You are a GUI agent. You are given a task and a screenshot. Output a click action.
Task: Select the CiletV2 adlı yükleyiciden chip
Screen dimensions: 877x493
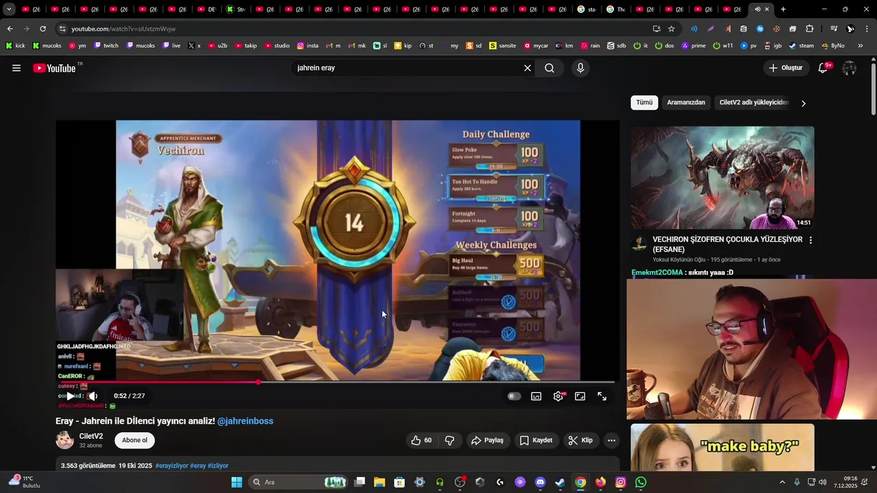point(754,103)
